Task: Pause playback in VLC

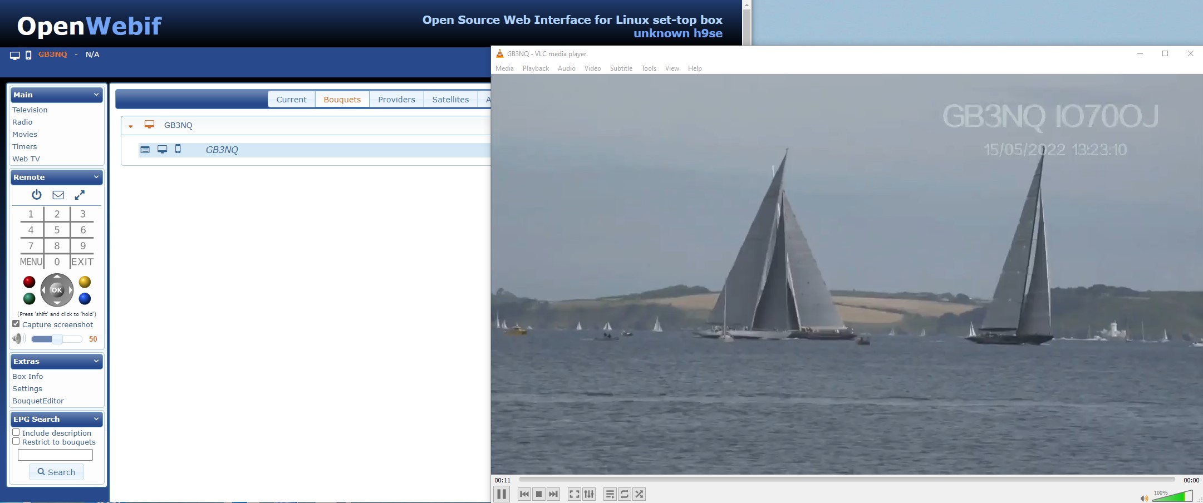Action: pyautogui.click(x=502, y=494)
